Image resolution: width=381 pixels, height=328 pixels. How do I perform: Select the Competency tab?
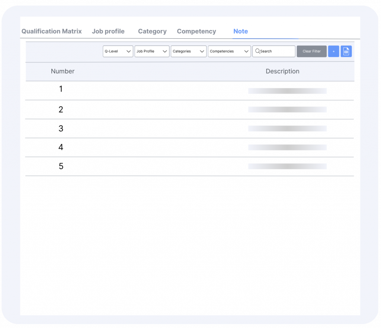pos(196,31)
